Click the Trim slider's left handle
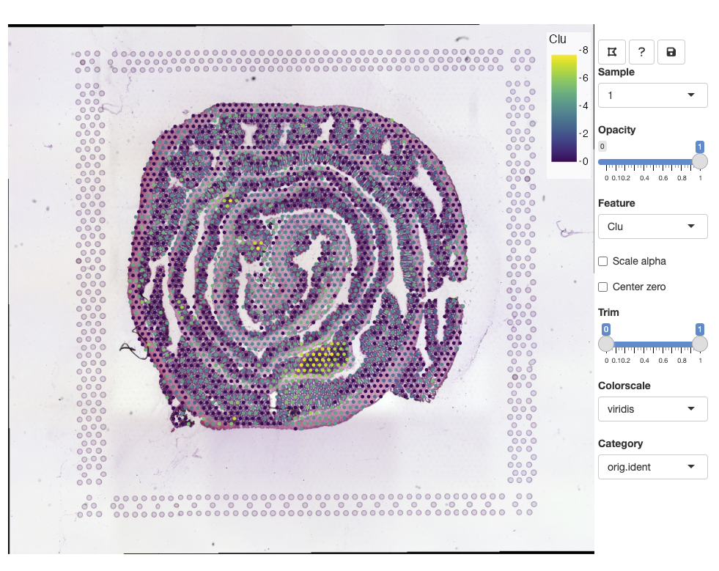 click(606, 344)
